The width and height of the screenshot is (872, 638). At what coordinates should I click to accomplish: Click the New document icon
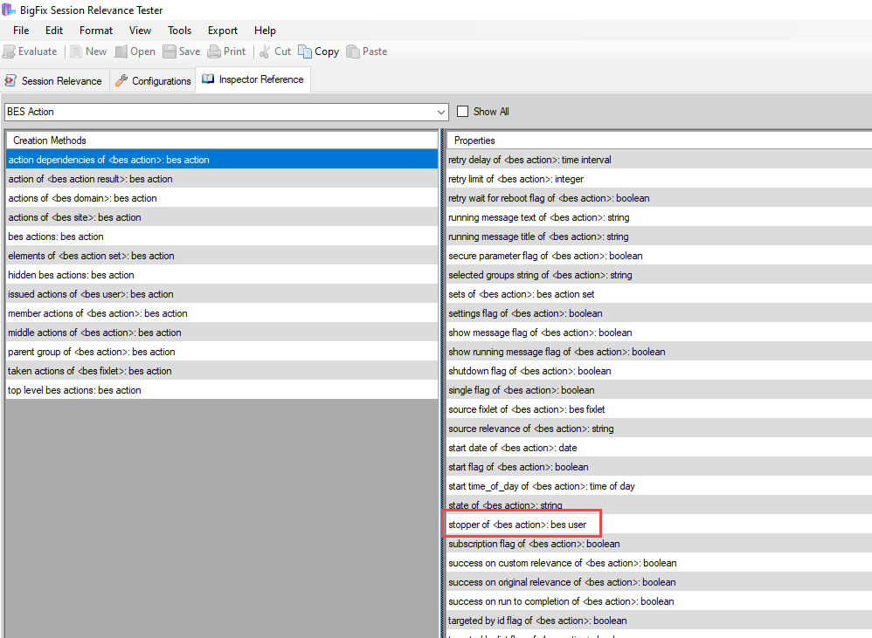coord(76,51)
